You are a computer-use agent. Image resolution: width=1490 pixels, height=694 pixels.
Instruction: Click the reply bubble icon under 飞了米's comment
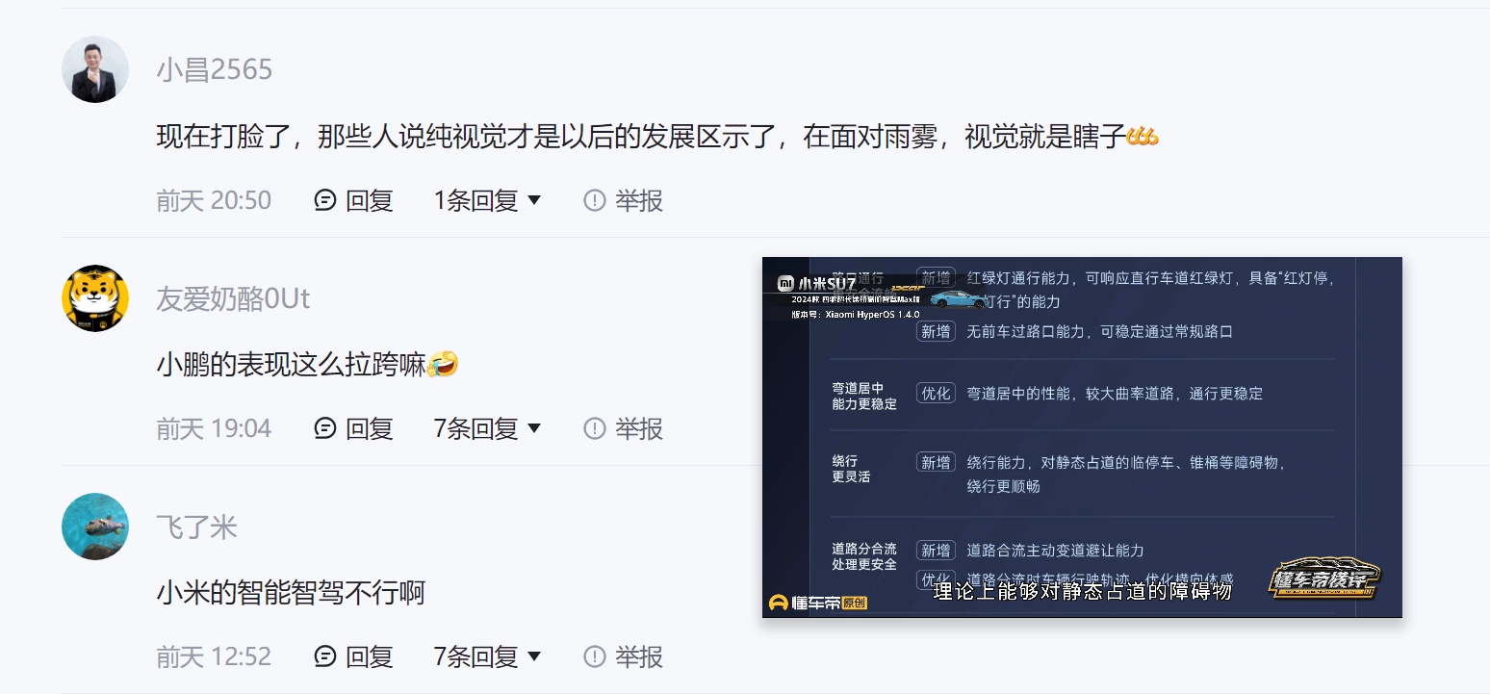tap(325, 656)
